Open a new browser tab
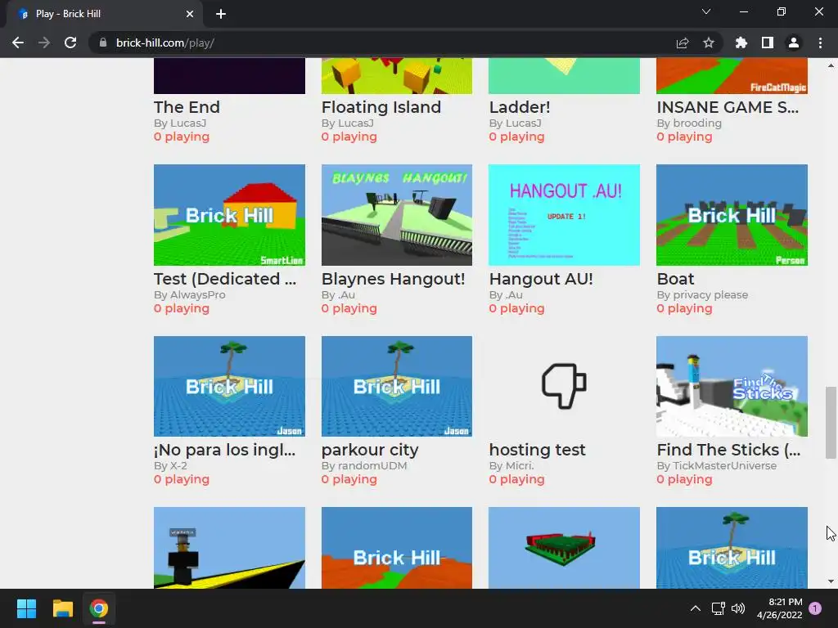This screenshot has width=838, height=628. point(221,14)
